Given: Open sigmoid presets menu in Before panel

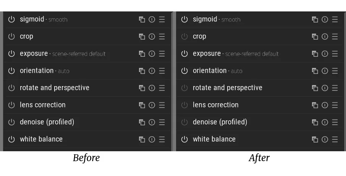Looking at the screenshot, I should [162, 19].
